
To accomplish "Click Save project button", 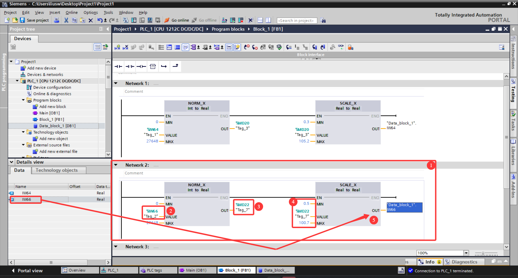I will (x=35, y=20).
